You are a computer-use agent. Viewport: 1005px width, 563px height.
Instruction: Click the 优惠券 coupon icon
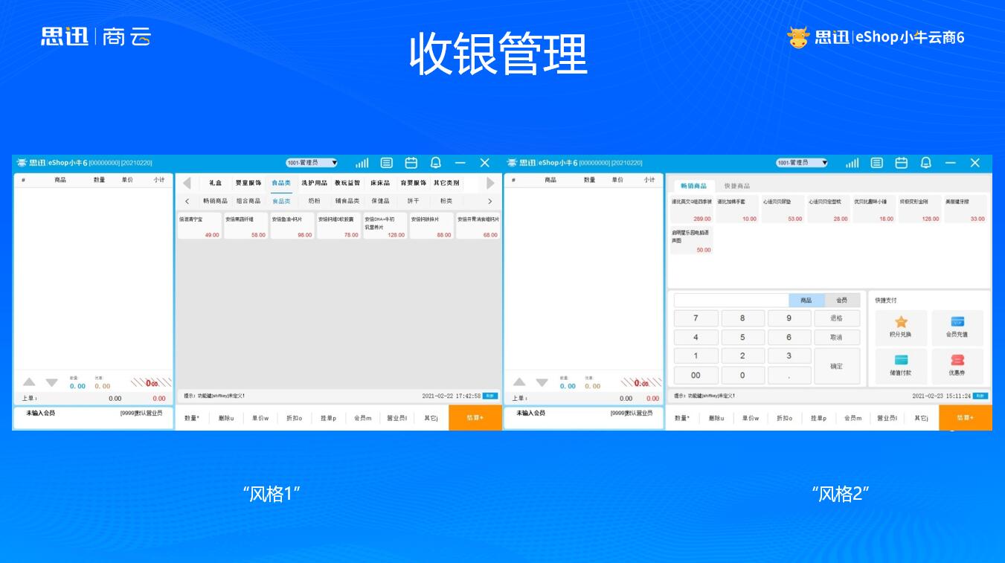pyautogui.click(x=957, y=360)
